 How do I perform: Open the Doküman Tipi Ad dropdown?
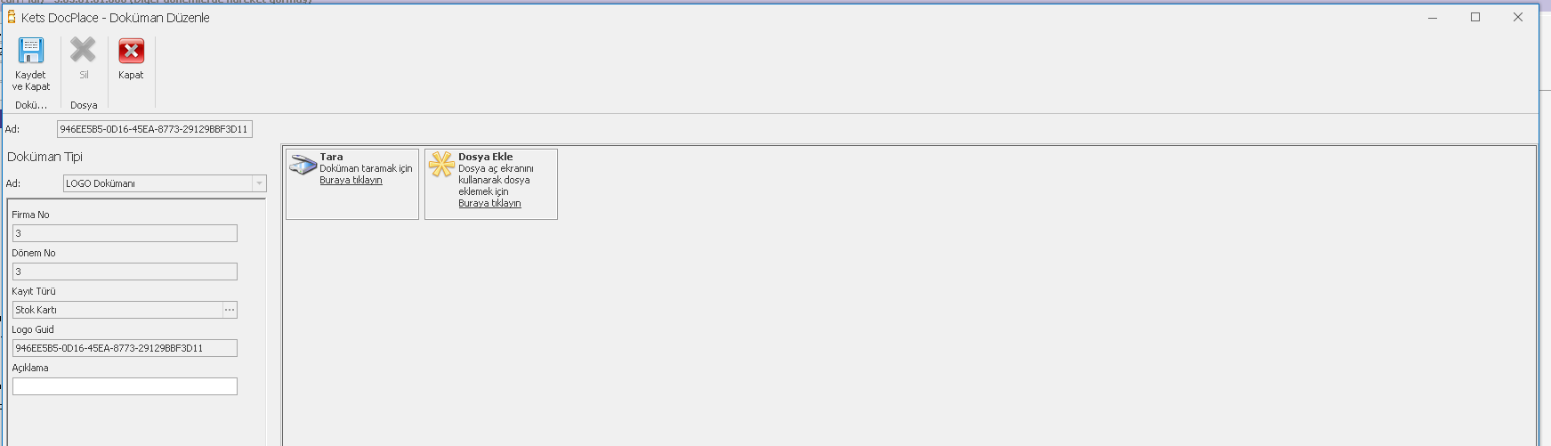pyautogui.click(x=259, y=183)
